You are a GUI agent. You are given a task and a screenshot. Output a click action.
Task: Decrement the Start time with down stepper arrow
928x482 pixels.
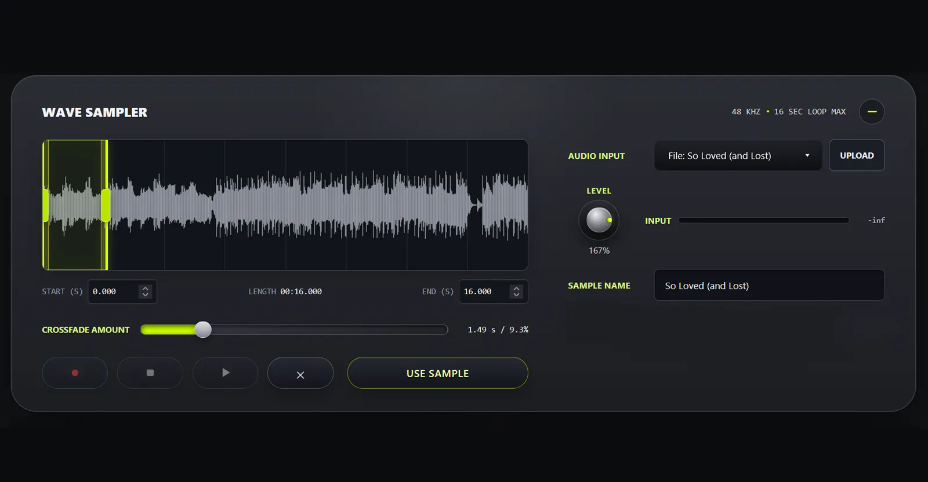[x=146, y=295]
